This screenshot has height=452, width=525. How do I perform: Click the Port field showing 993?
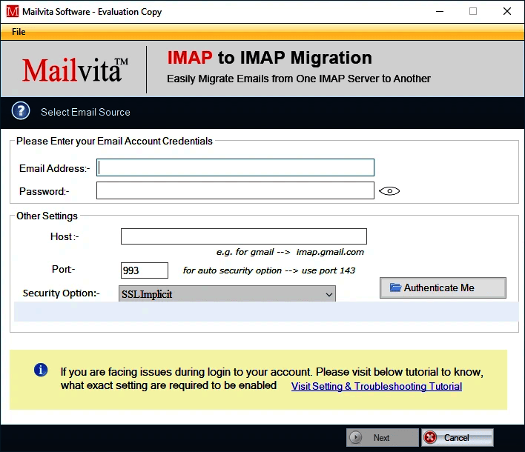click(145, 270)
